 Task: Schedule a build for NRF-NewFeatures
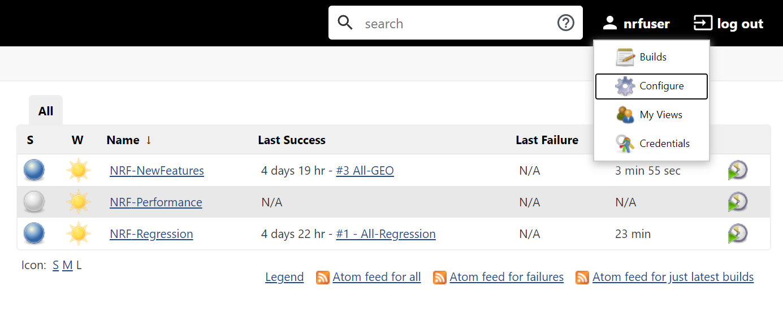[738, 170]
